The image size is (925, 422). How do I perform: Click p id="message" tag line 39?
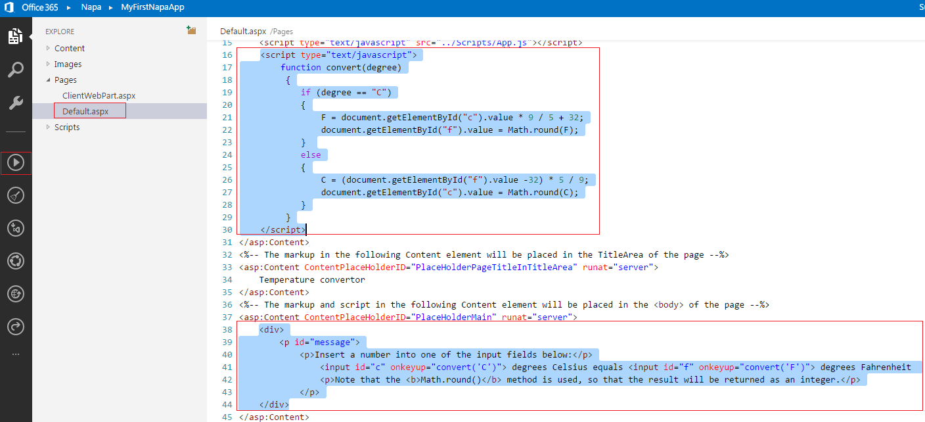[x=320, y=342]
